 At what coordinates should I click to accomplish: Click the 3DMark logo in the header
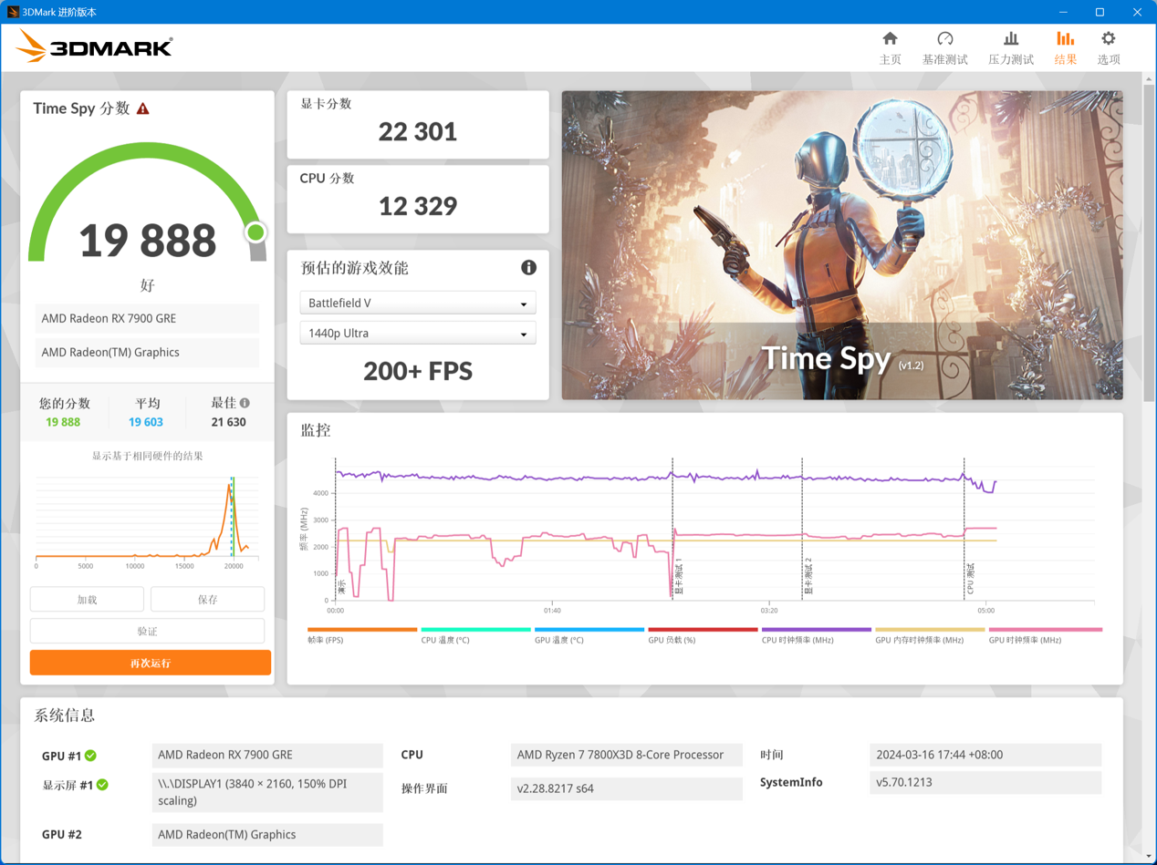[x=94, y=46]
